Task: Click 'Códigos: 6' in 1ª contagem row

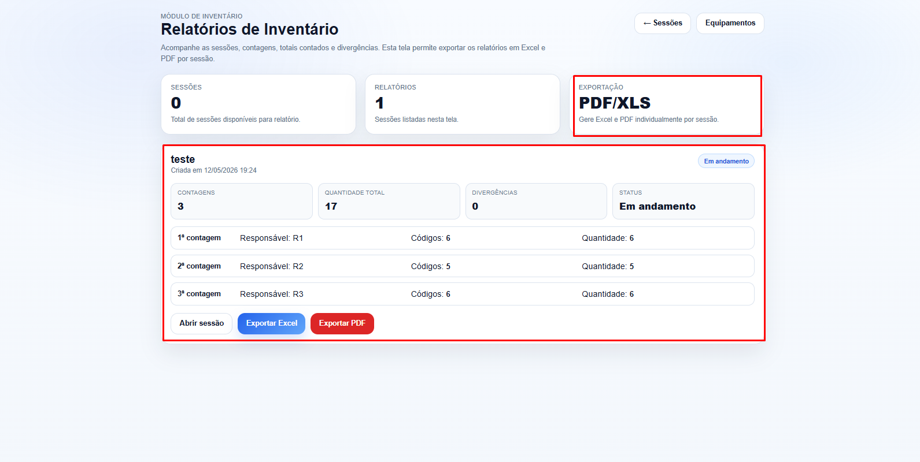Action: coord(431,238)
